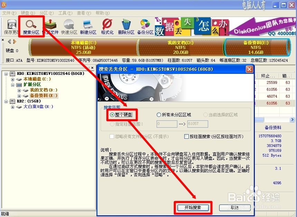
Task: Go to next disk with right arrow
Action: 15,41
